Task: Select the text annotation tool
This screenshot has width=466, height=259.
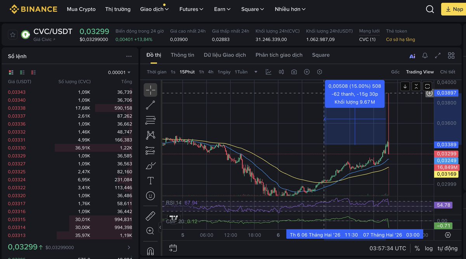Action: (150, 181)
